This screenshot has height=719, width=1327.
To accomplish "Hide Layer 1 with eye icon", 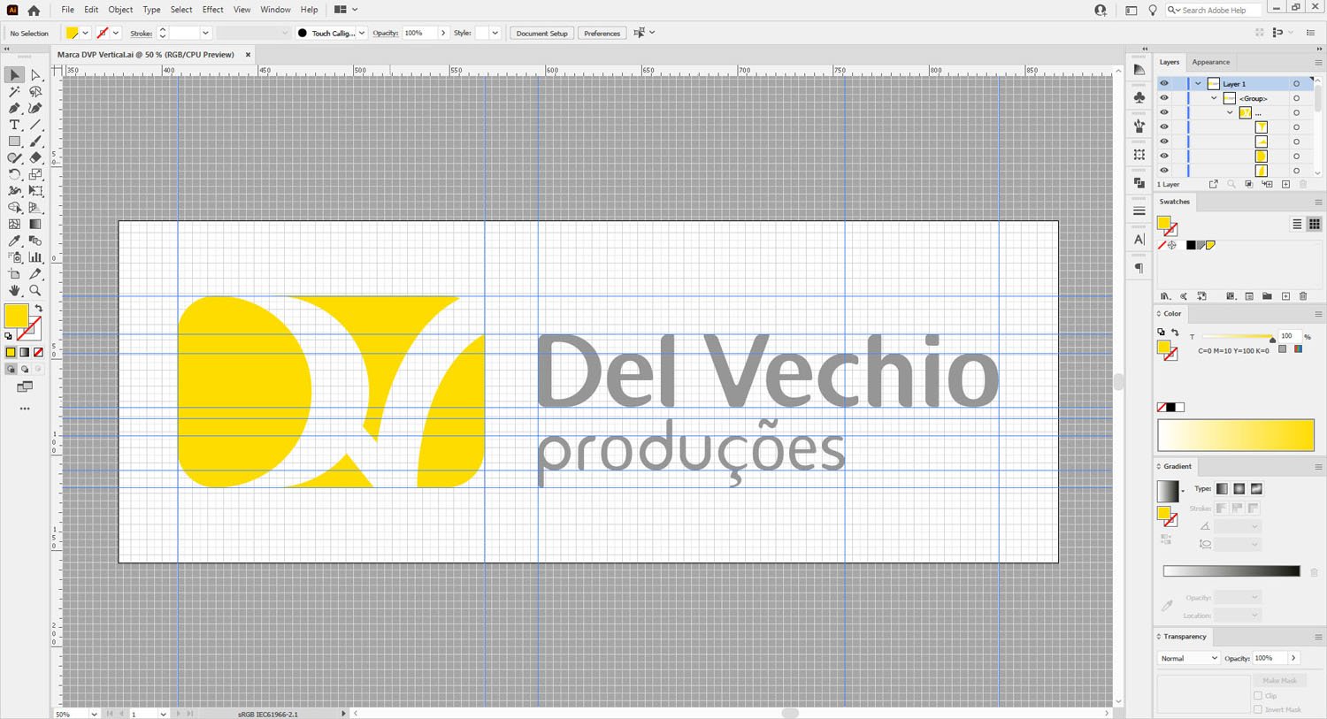I will point(1164,83).
